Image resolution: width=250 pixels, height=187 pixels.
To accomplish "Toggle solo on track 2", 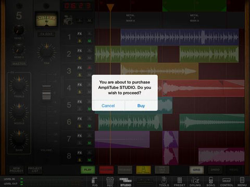I will [x=80, y=58].
